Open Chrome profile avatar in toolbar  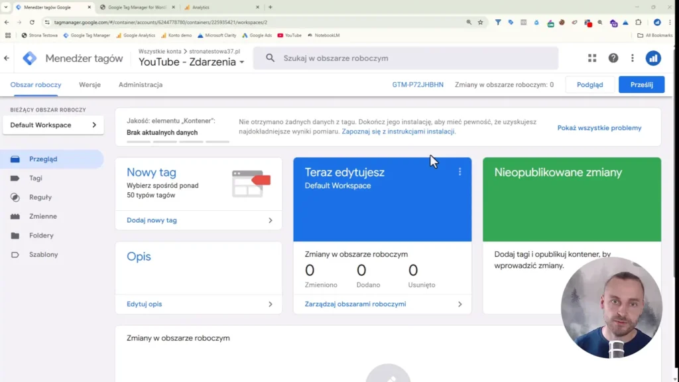[657, 22]
